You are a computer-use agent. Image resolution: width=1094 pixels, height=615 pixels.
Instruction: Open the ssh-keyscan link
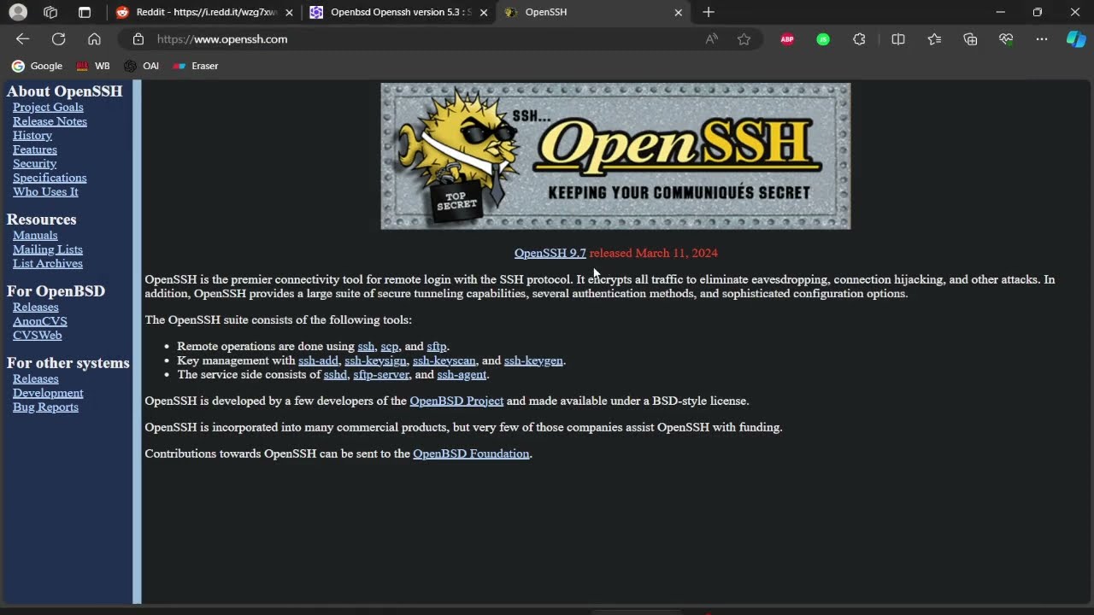pos(444,360)
